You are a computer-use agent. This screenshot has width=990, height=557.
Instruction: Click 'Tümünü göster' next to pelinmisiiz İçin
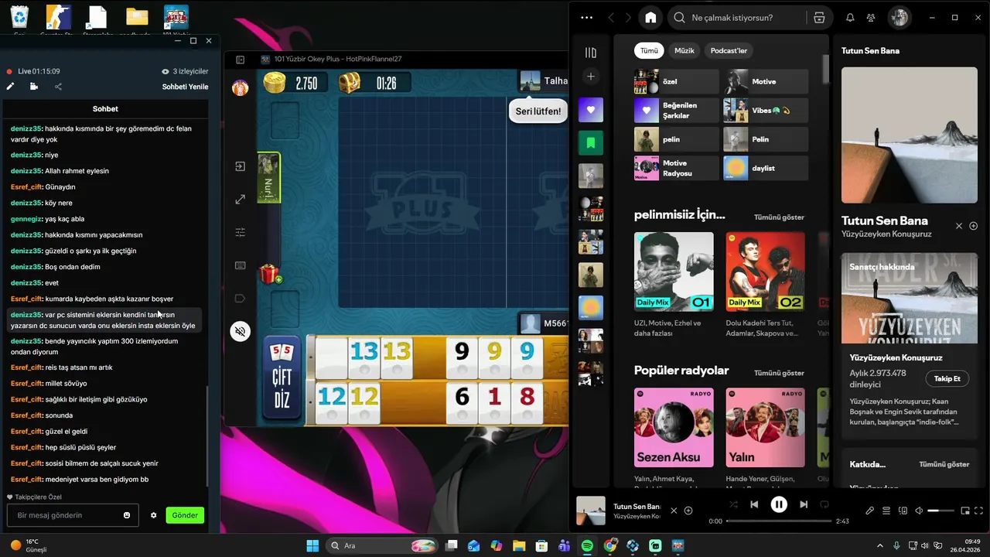pyautogui.click(x=779, y=217)
